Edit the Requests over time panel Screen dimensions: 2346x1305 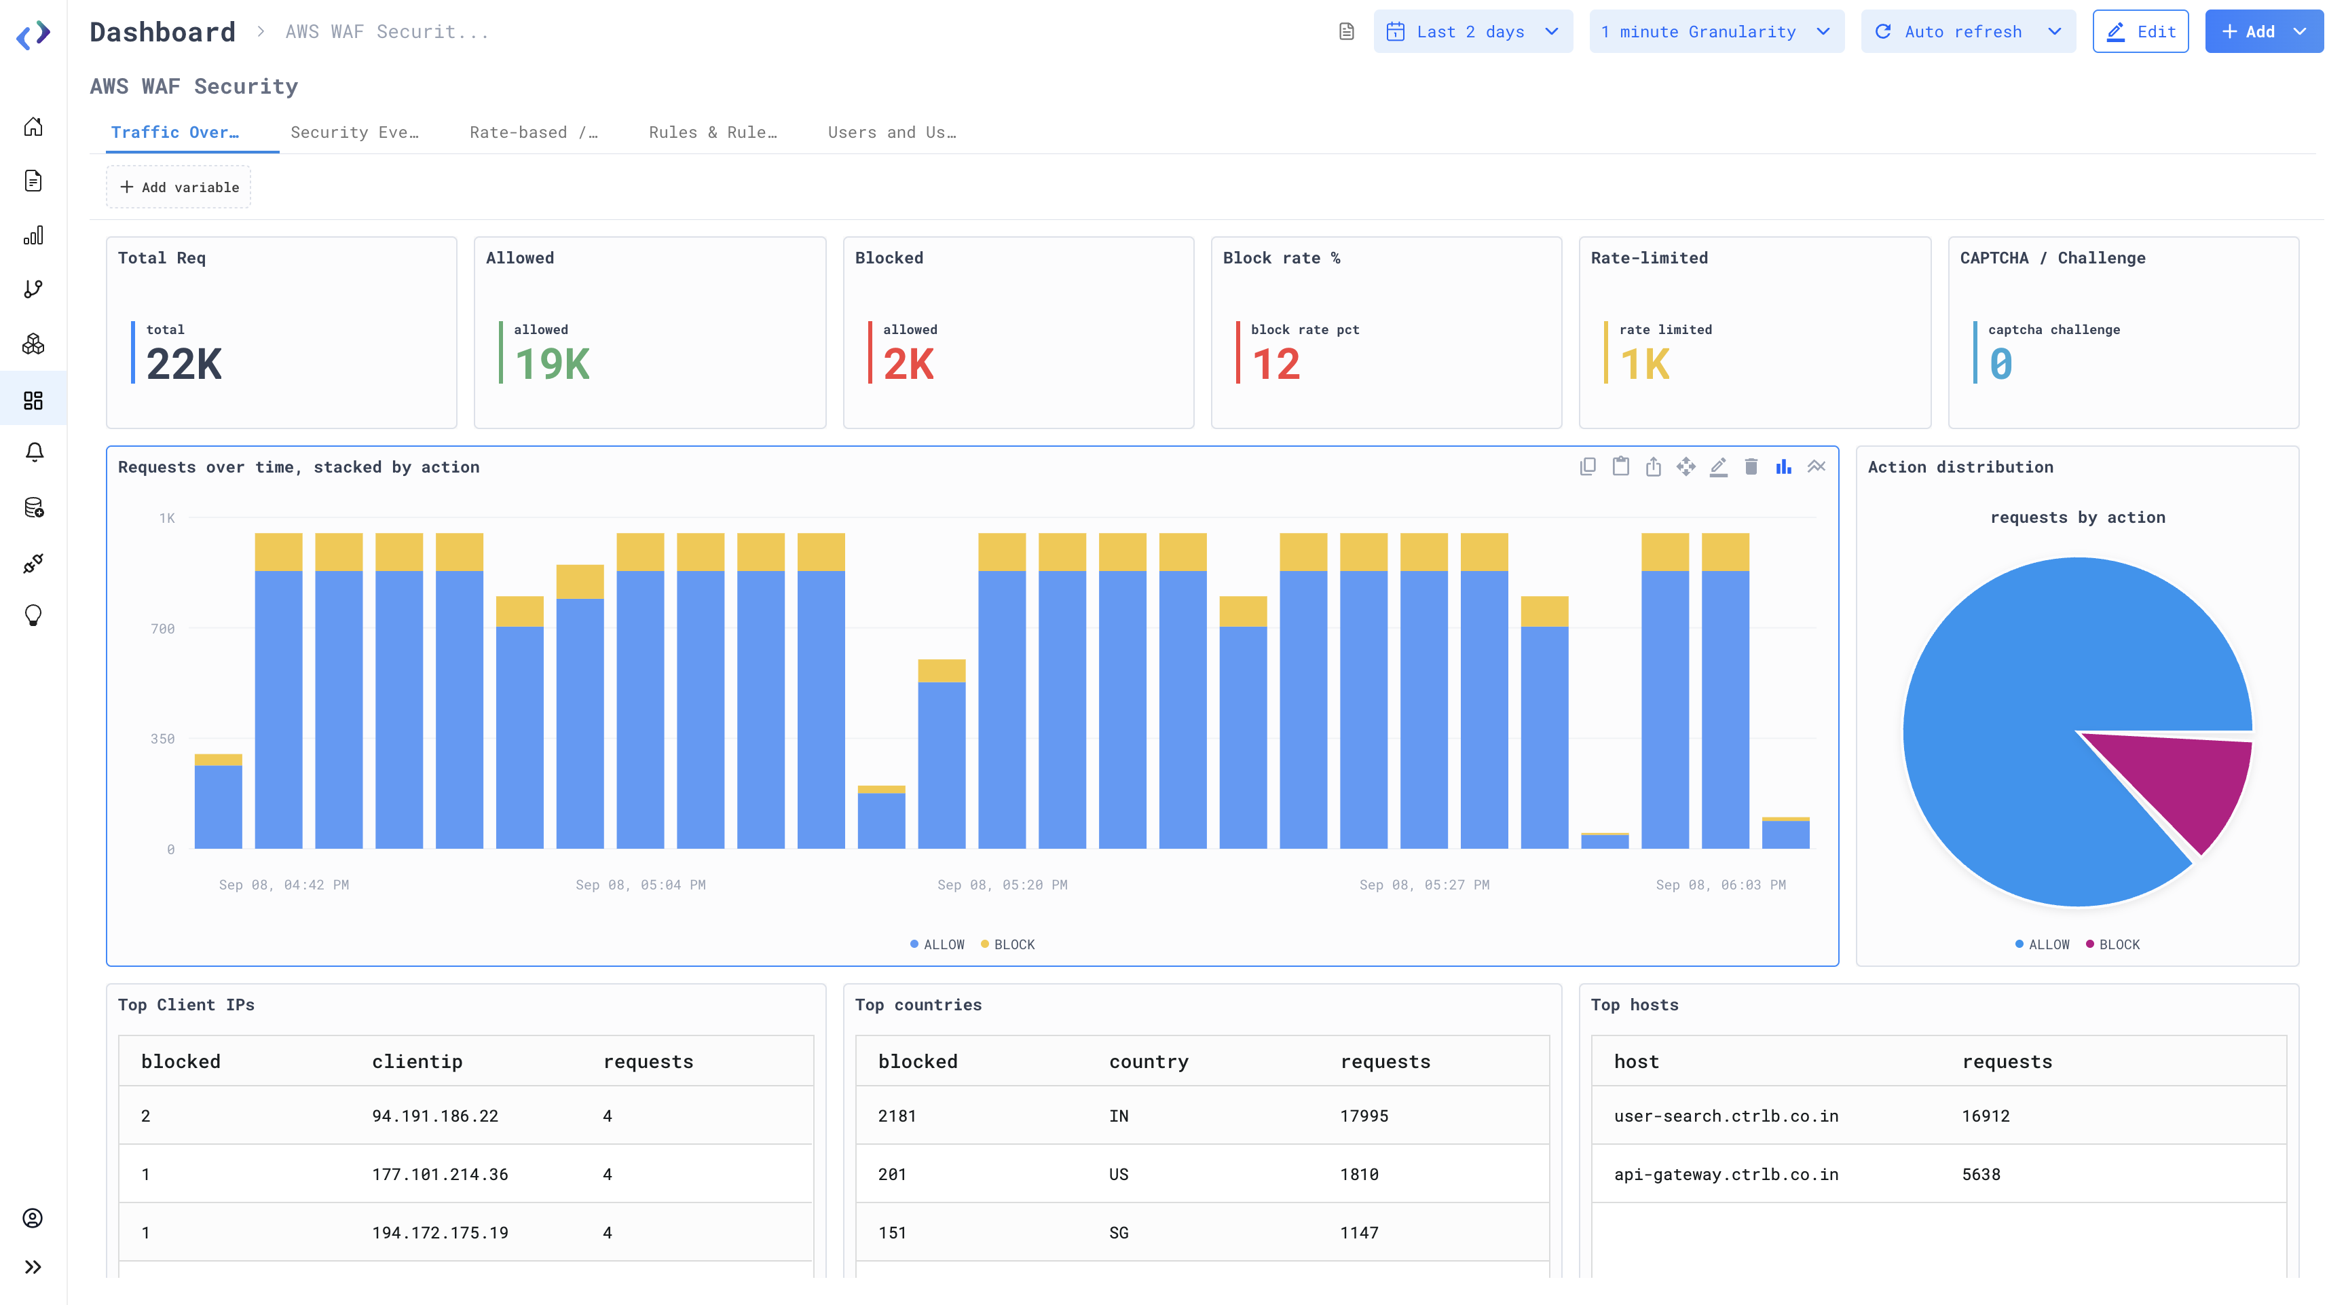point(1719,466)
